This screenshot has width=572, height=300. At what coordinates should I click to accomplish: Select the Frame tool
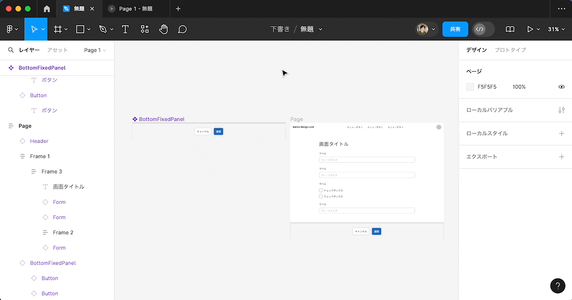58,29
